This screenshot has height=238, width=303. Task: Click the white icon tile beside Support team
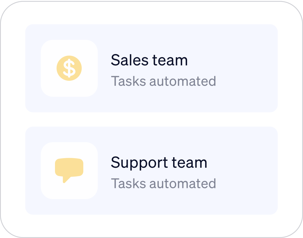click(x=69, y=170)
